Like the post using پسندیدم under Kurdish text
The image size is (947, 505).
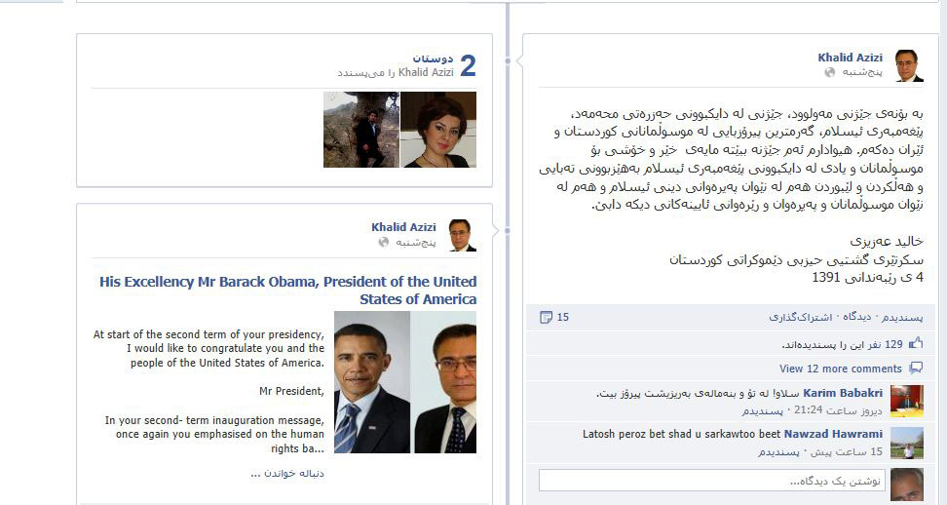click(x=902, y=317)
